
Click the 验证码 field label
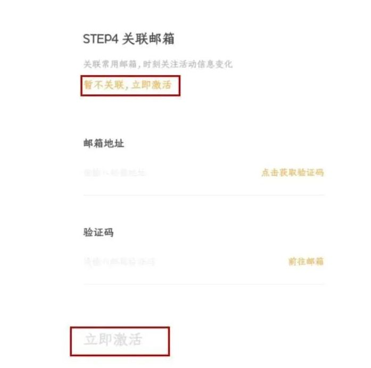[x=98, y=233]
